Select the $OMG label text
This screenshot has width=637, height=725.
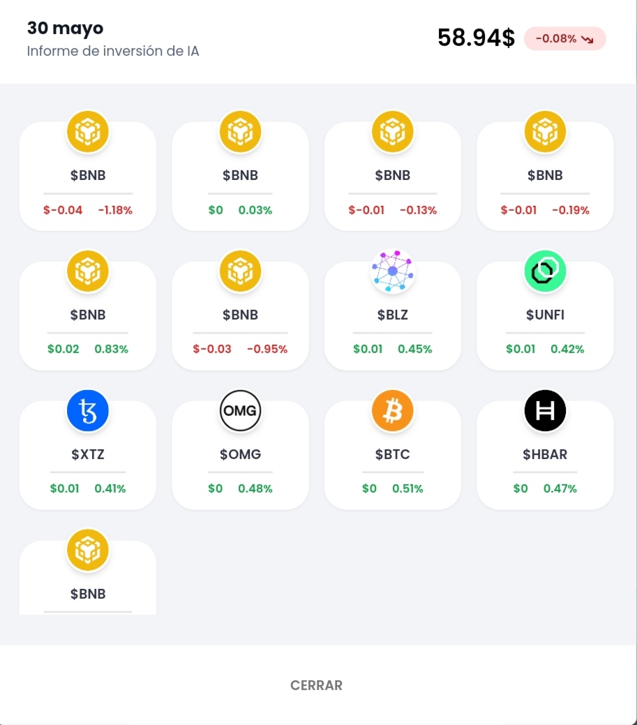coord(241,454)
